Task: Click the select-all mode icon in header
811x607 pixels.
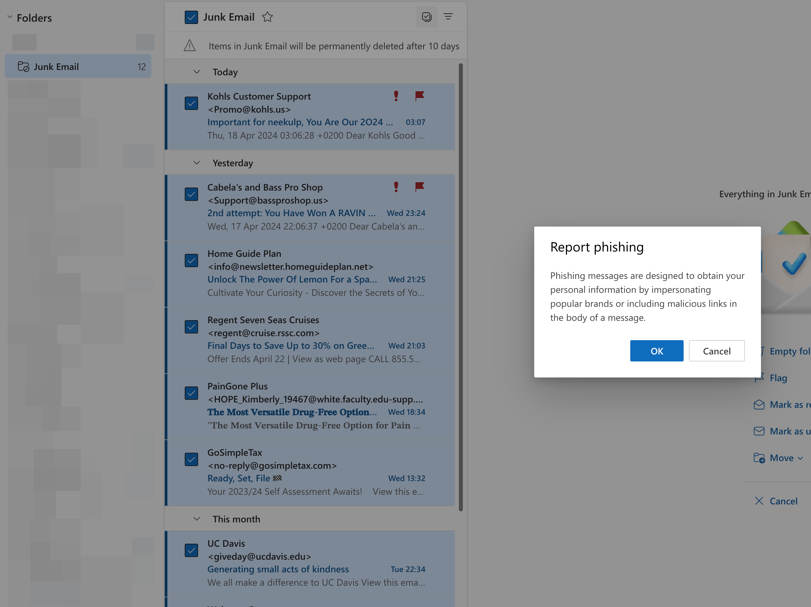Action: 427,17
